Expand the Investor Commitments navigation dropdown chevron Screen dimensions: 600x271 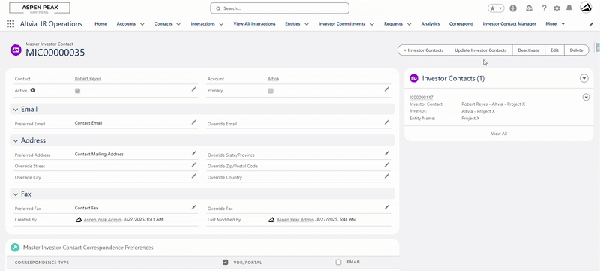372,24
